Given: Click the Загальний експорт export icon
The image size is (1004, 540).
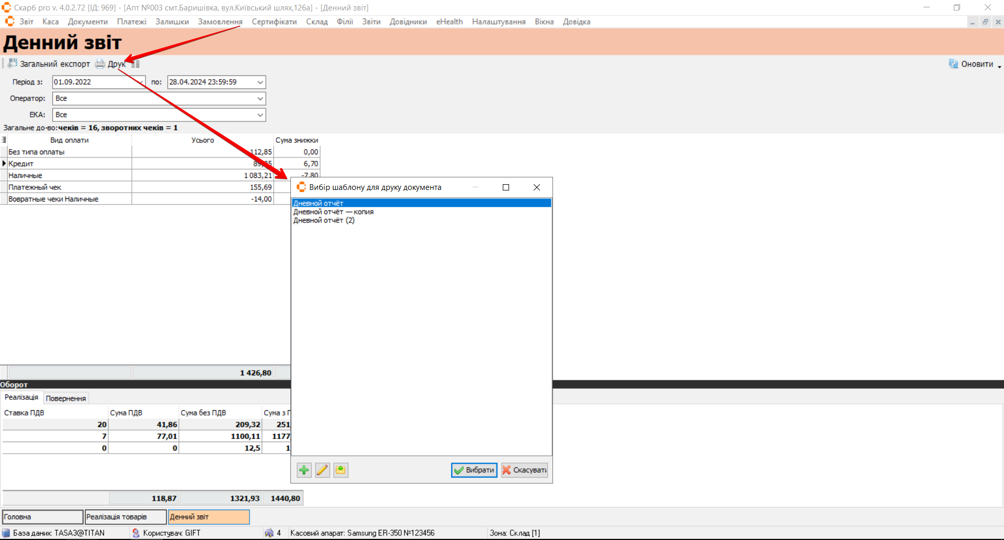Looking at the screenshot, I should [13, 64].
